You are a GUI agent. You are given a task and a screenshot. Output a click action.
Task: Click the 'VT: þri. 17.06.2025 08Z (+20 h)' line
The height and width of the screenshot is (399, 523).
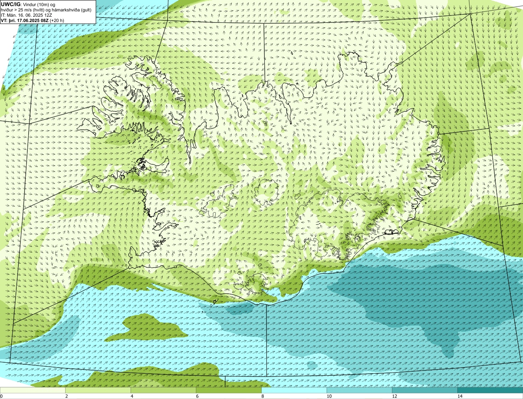point(33,20)
